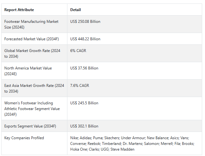
Task: Click the US$ 245.5 Billion value
Action: click(x=84, y=103)
